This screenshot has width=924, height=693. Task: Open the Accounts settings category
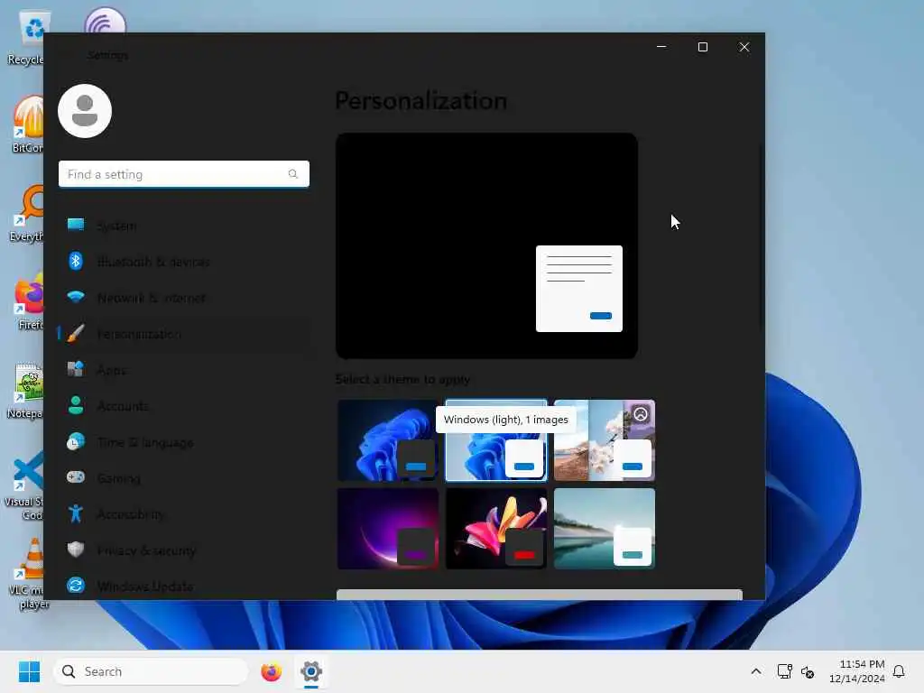[184, 405]
